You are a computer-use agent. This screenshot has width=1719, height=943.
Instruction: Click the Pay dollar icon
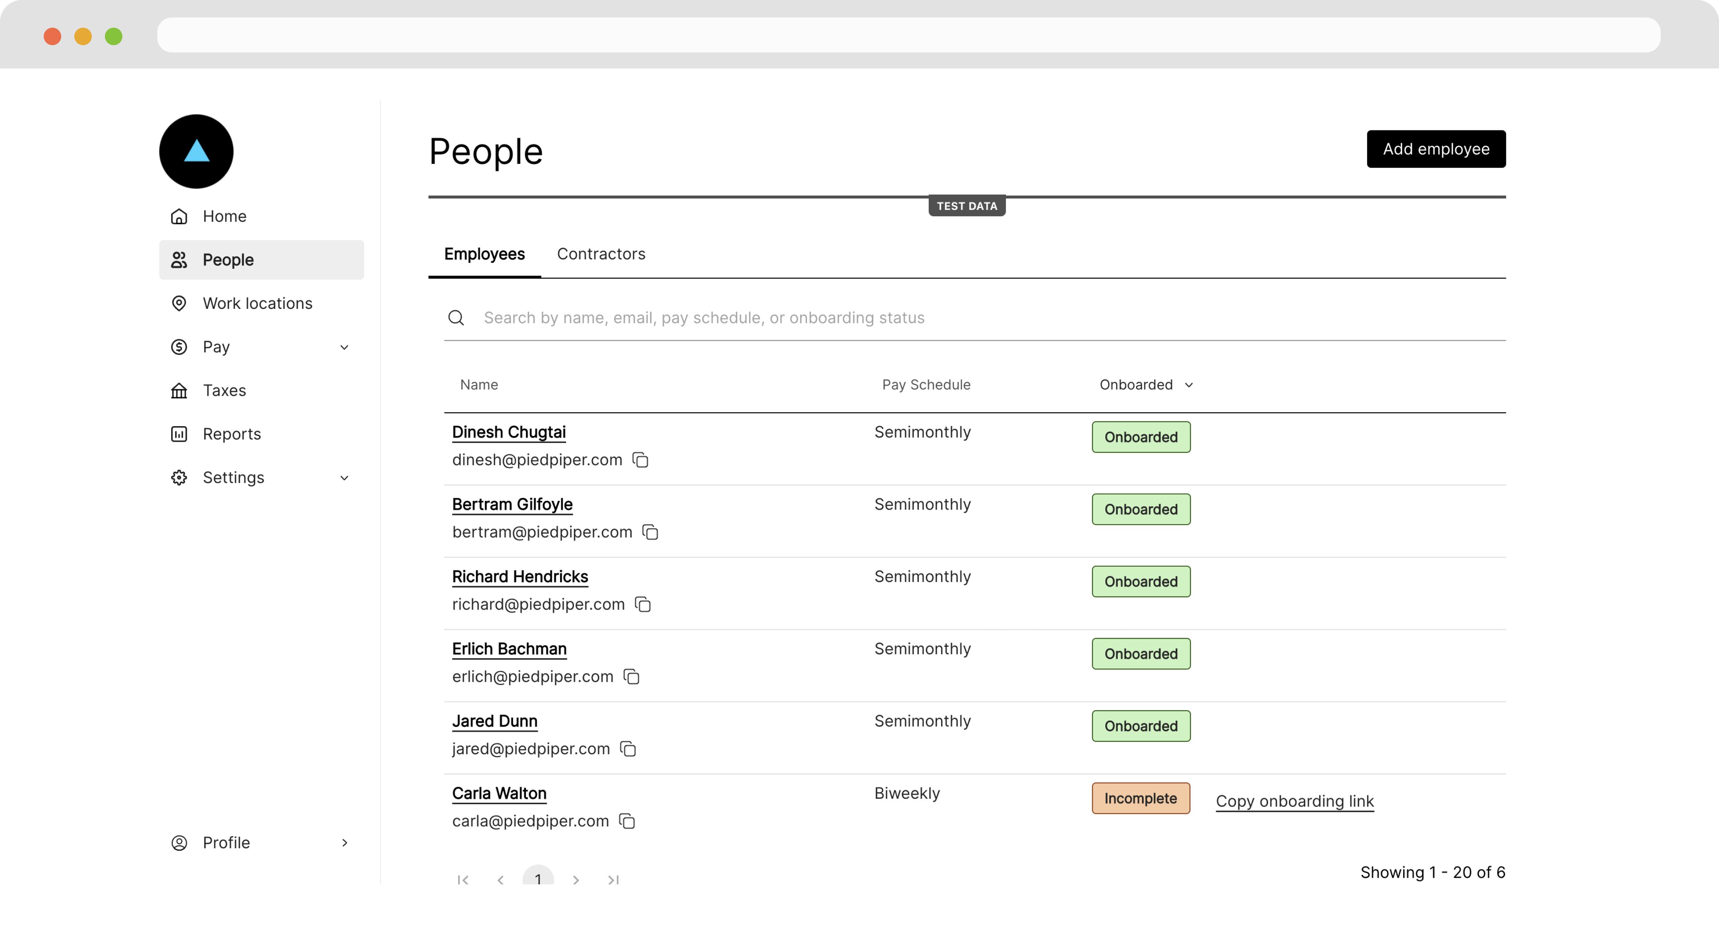(179, 346)
